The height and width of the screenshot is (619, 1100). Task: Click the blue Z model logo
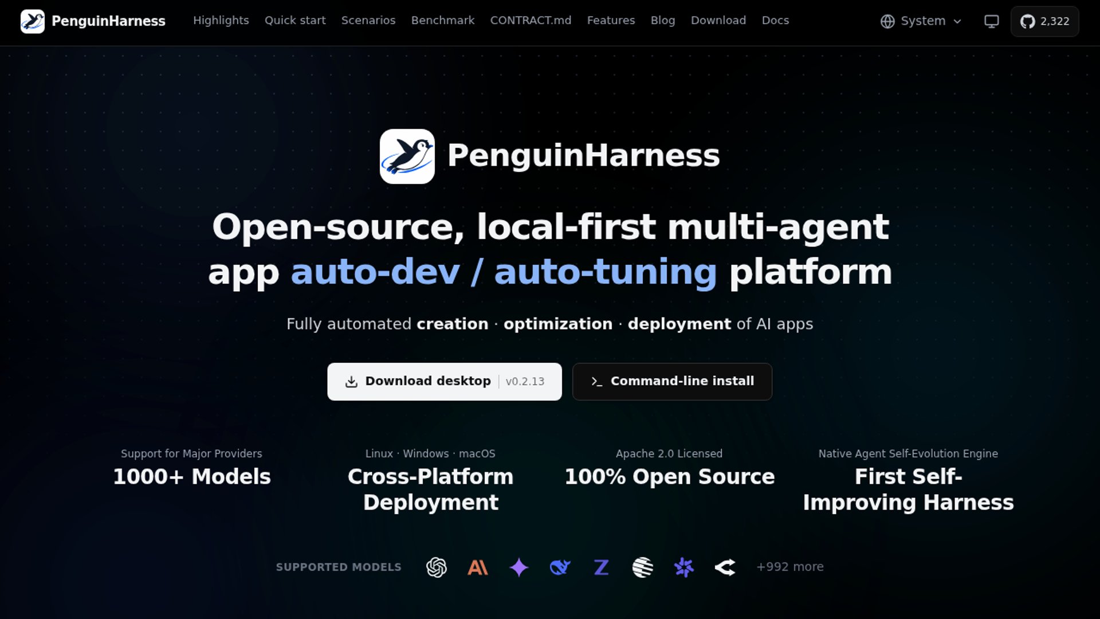click(x=602, y=567)
